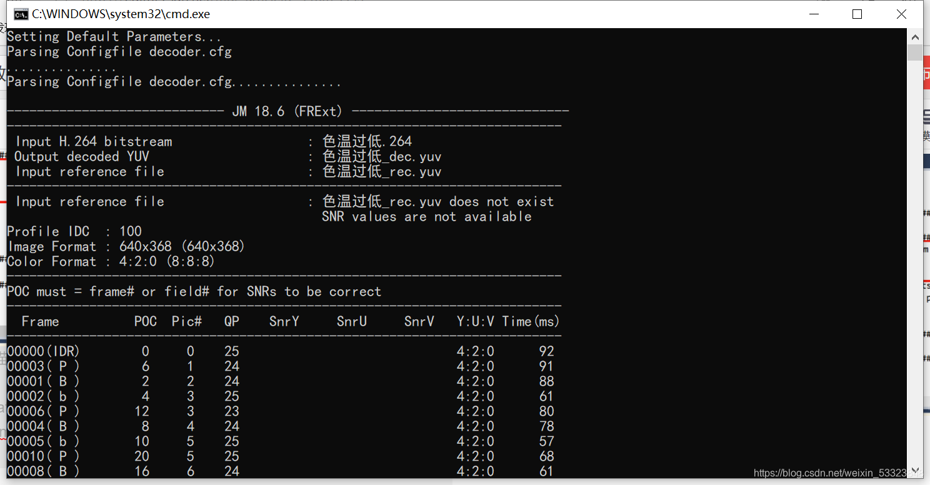Click the window title C:\WINDOWS\system32\cmd.exe
The image size is (930, 485).
point(121,14)
